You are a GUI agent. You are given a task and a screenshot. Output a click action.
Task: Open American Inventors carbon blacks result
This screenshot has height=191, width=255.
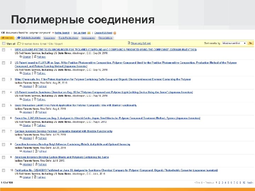[x=62, y=157]
